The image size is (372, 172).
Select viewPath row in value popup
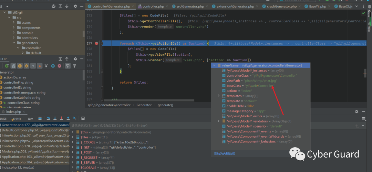pos(261,80)
